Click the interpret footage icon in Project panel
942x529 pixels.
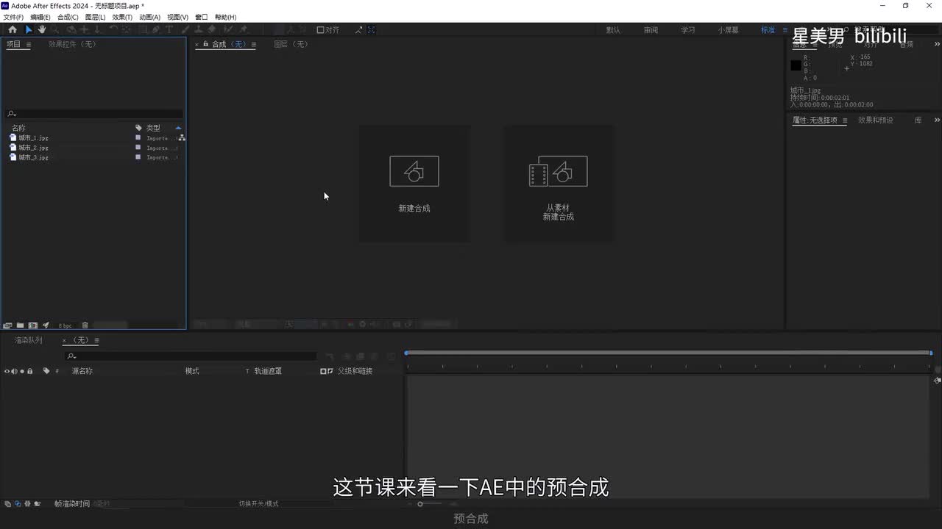click(x=7, y=325)
